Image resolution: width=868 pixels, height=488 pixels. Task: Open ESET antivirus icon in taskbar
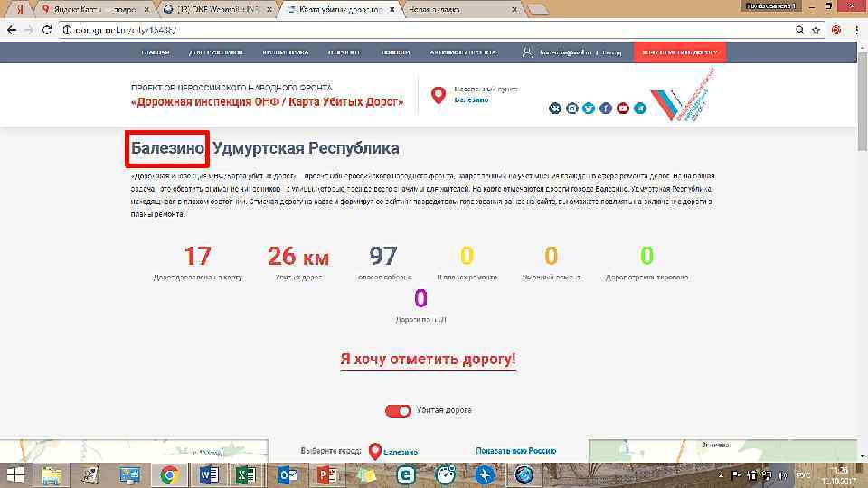406,475
